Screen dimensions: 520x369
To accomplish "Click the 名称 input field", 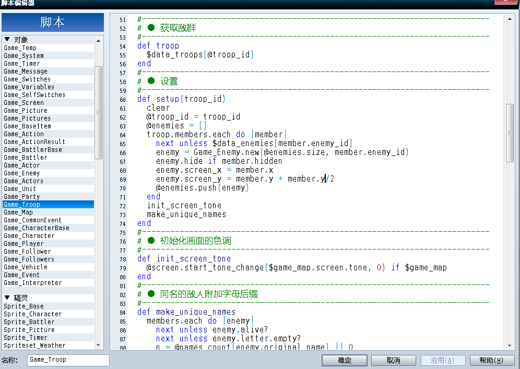I will [x=68, y=360].
